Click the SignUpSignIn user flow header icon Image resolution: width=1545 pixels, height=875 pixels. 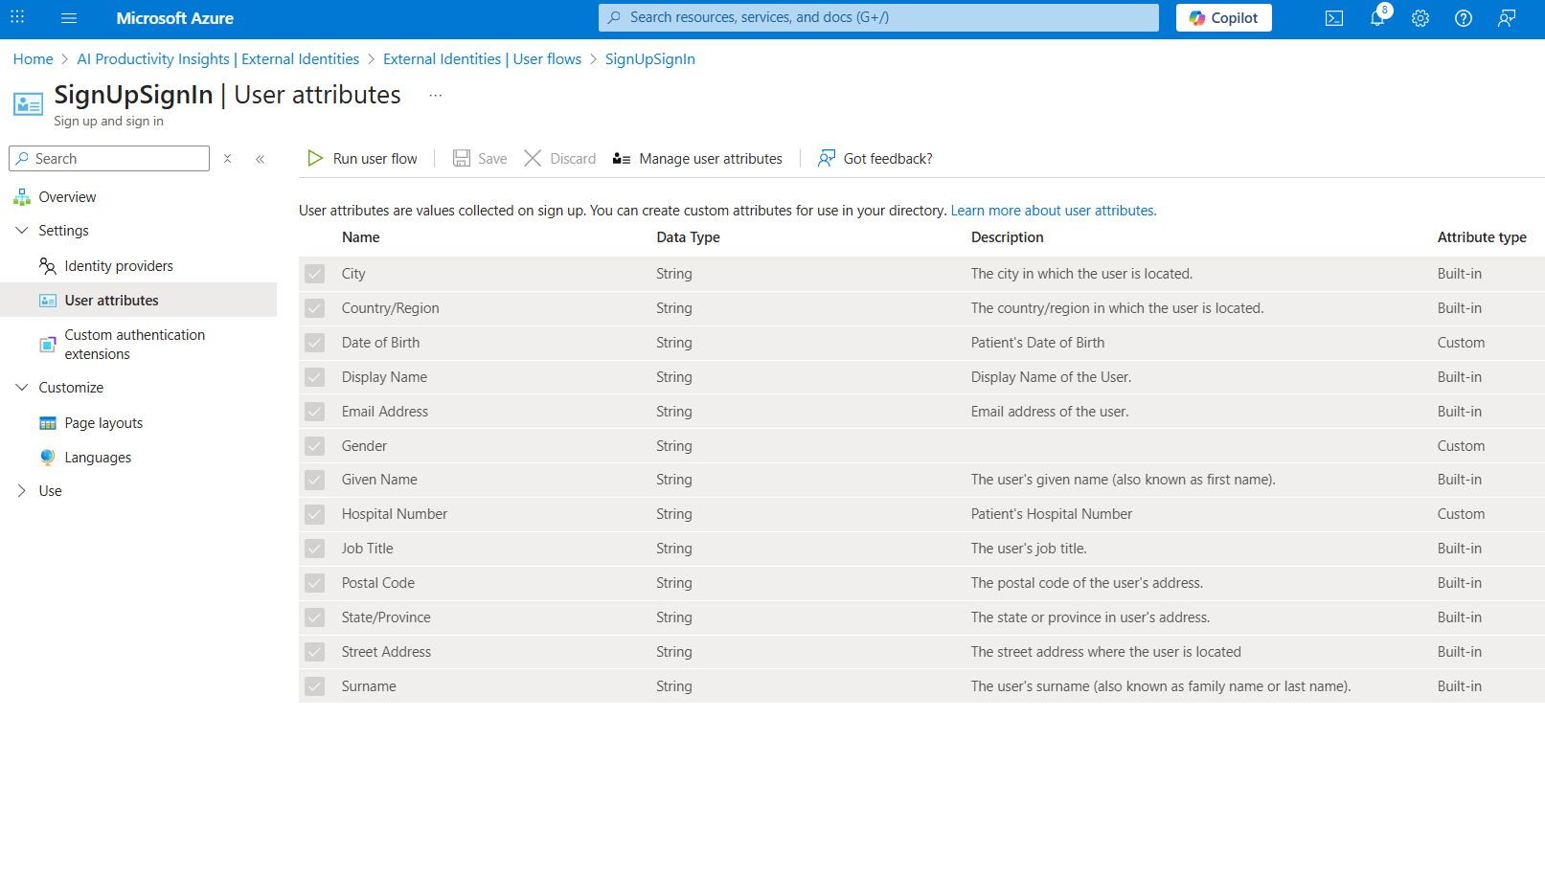(28, 103)
